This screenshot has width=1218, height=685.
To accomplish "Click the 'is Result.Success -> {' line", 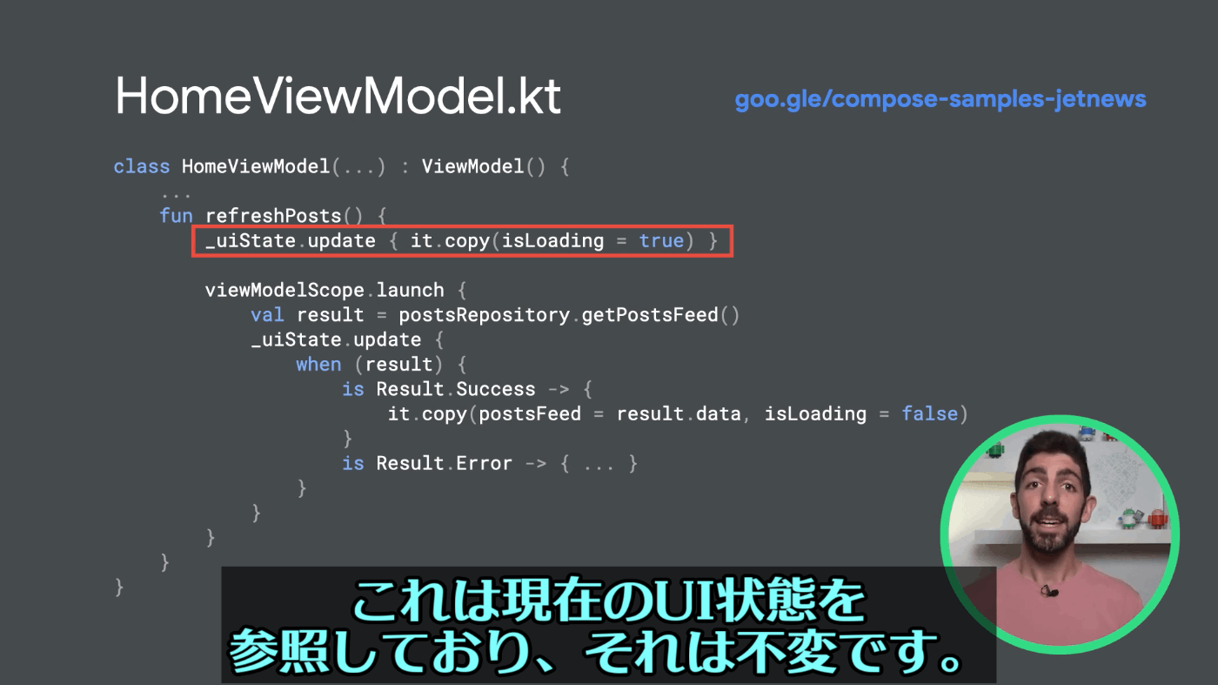I will pos(467,389).
